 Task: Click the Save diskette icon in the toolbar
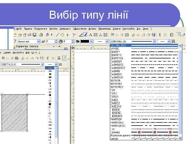35,35
